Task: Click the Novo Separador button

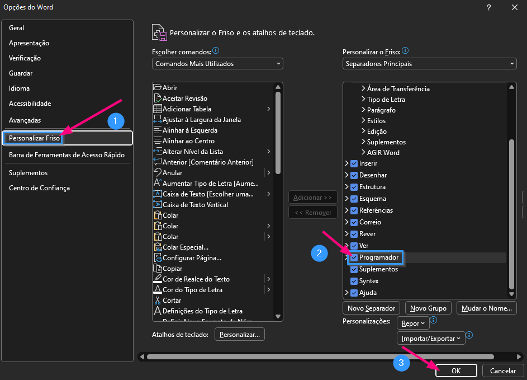Action: click(x=372, y=308)
